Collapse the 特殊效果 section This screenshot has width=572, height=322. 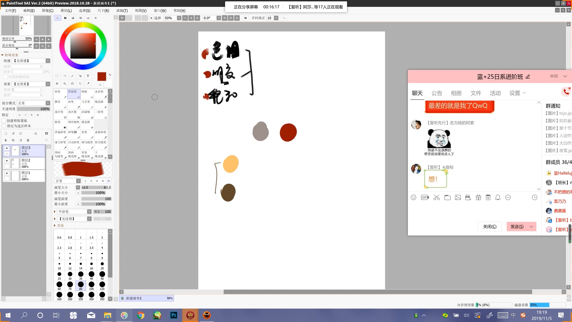coord(2,55)
